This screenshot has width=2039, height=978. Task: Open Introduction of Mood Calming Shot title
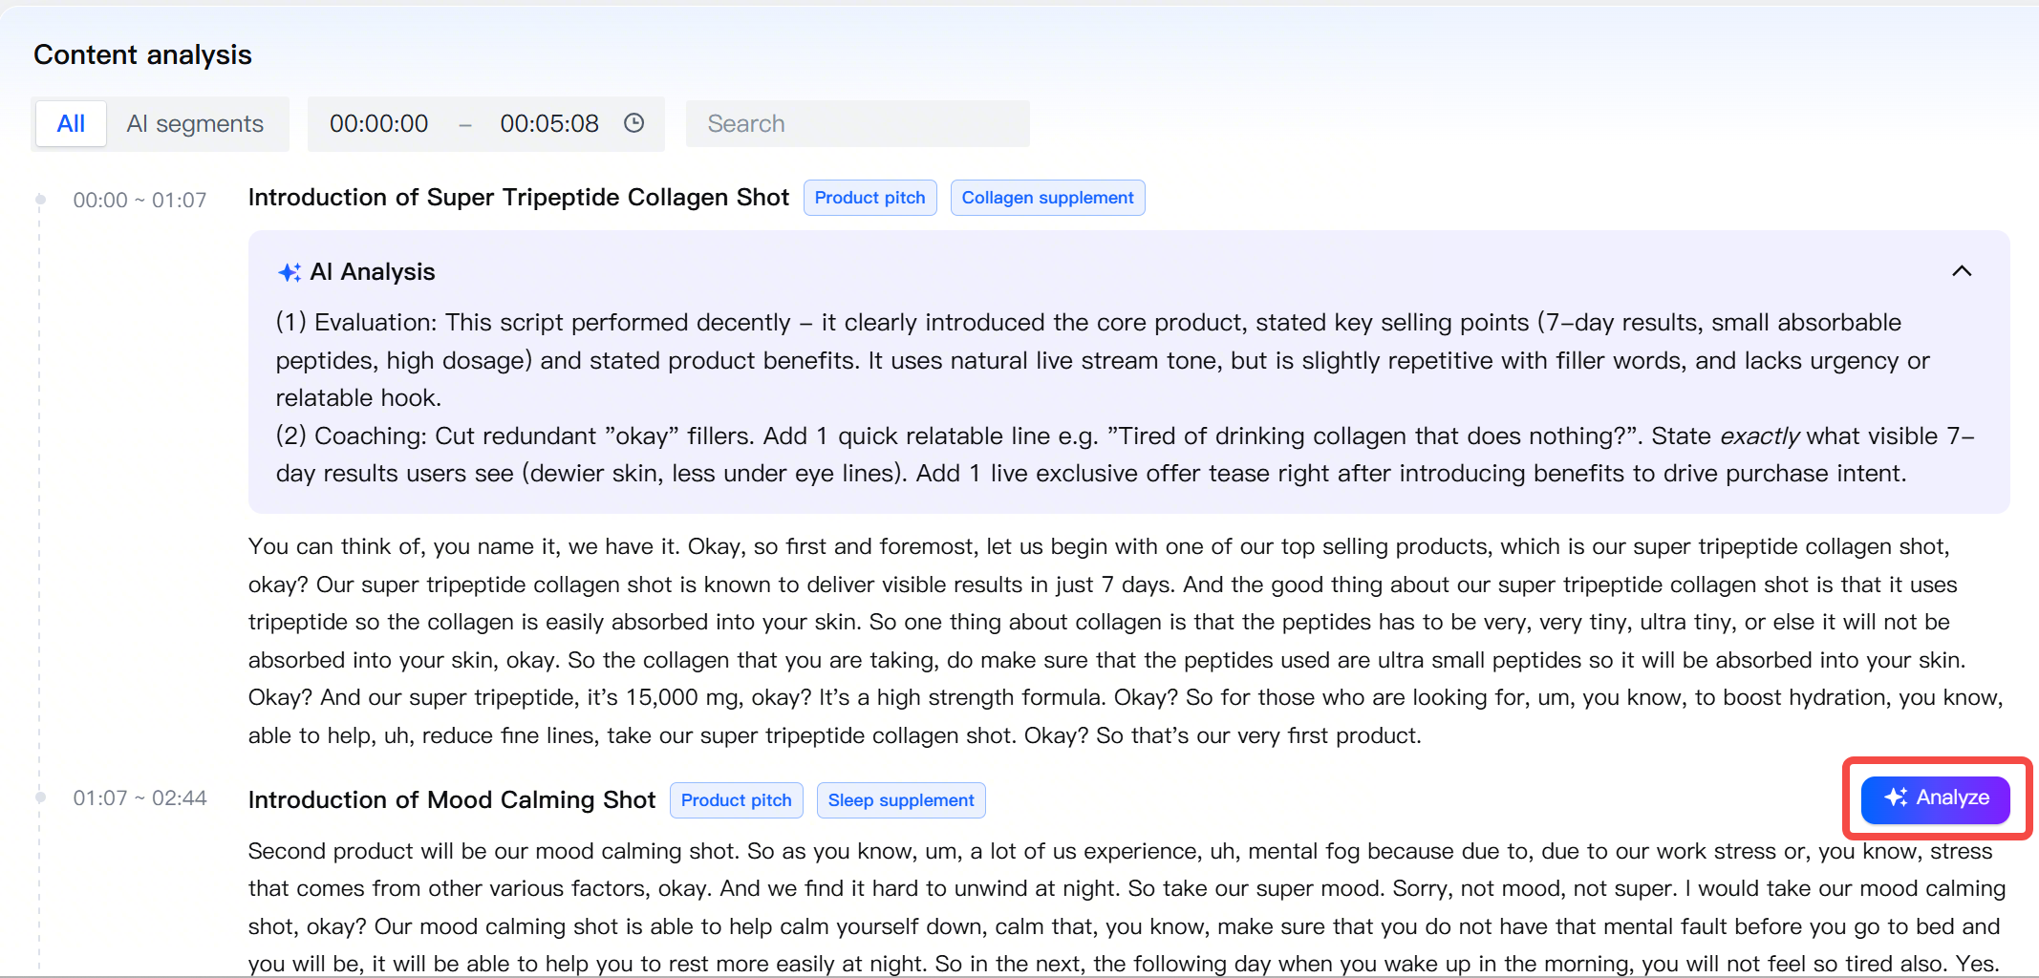[x=452, y=800]
